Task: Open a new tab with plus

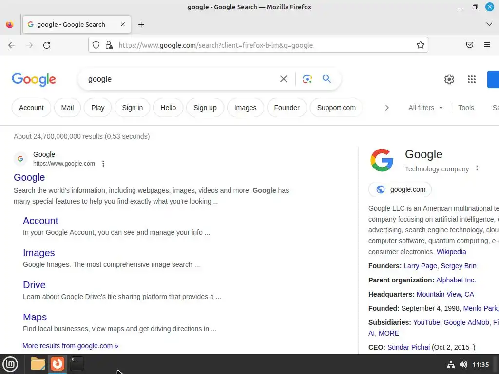Action: pos(141,24)
